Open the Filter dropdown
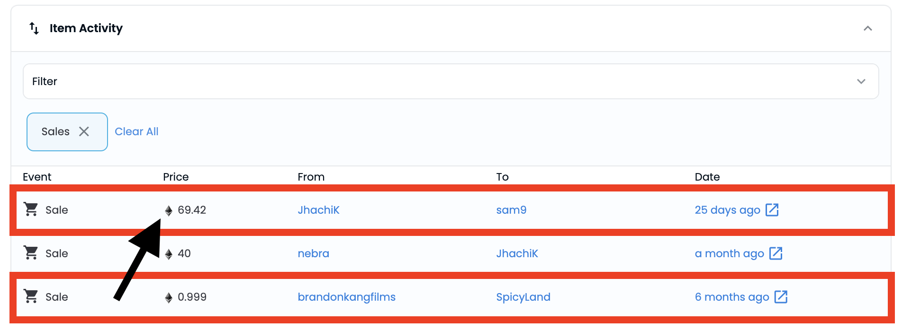This screenshot has width=902, height=330. point(450,81)
